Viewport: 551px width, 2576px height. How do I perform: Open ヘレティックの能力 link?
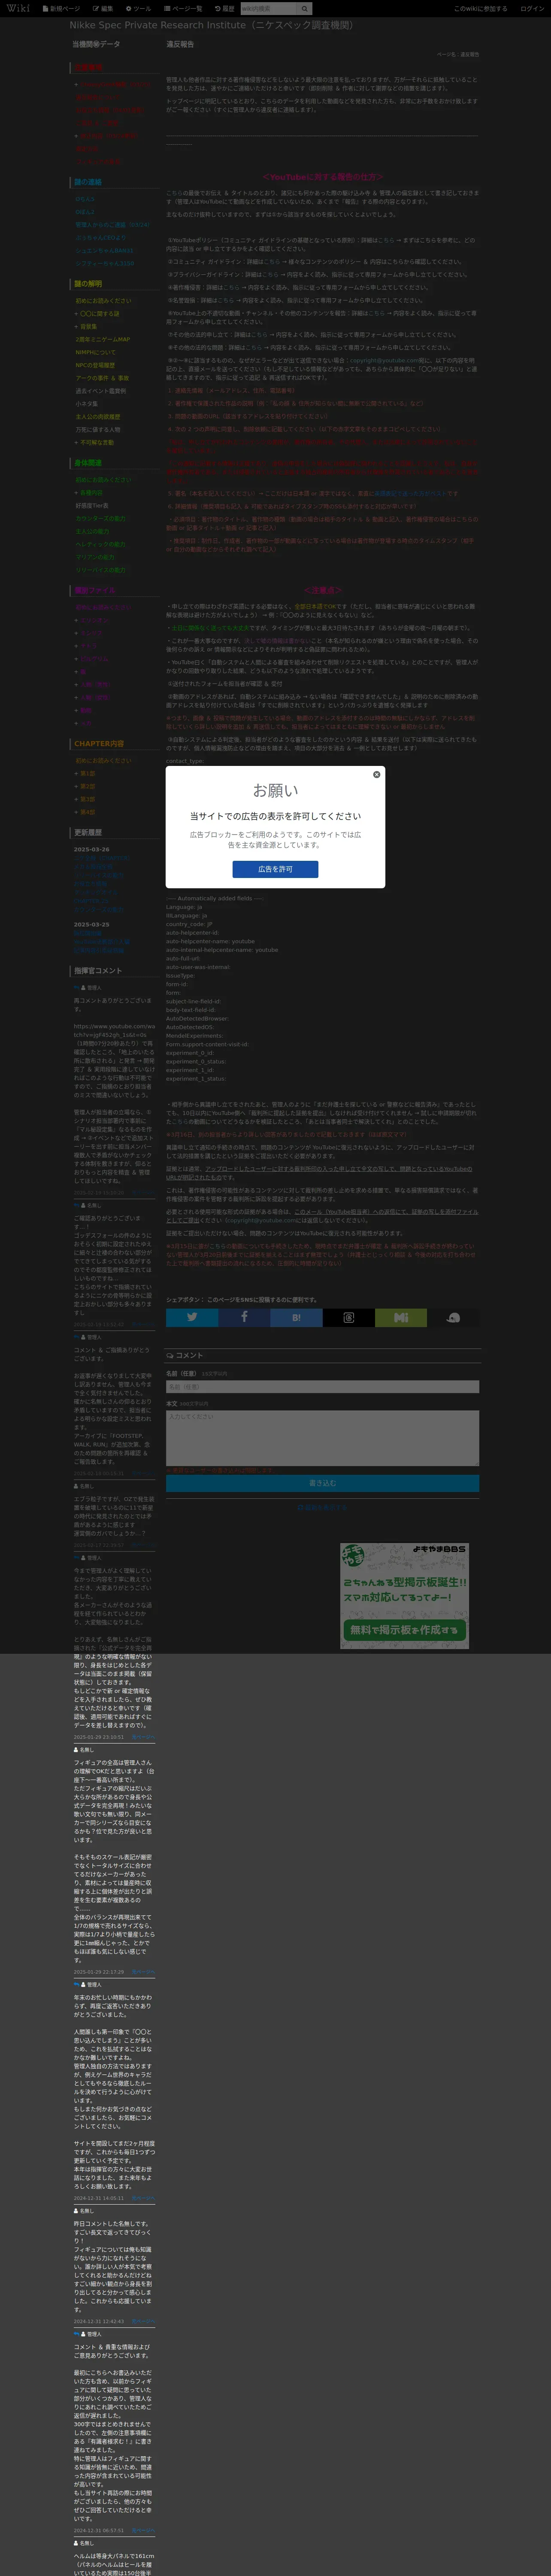pyautogui.click(x=100, y=544)
